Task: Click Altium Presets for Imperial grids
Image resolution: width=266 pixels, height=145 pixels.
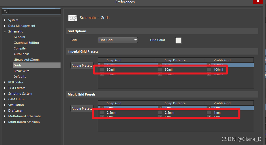Action: (x=82, y=66)
